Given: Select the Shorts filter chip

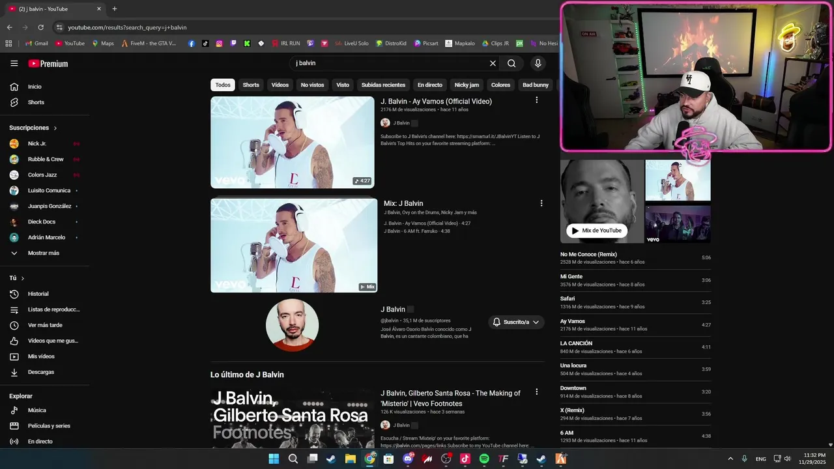Looking at the screenshot, I should pyautogui.click(x=251, y=85).
